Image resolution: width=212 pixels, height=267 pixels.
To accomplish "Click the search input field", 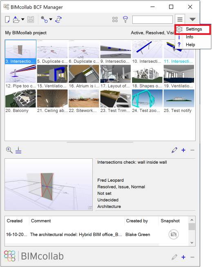I will click(152, 20).
